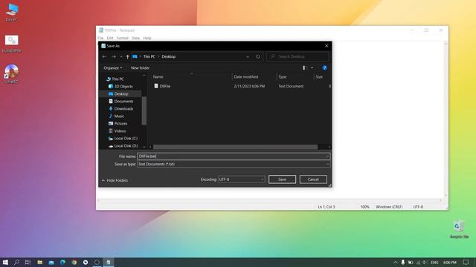476x267 pixels.
Task: Select Local Disk (D:) in navigation pane
Action: tap(126, 146)
